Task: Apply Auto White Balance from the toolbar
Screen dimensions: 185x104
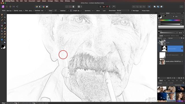Action: coord(47,7)
